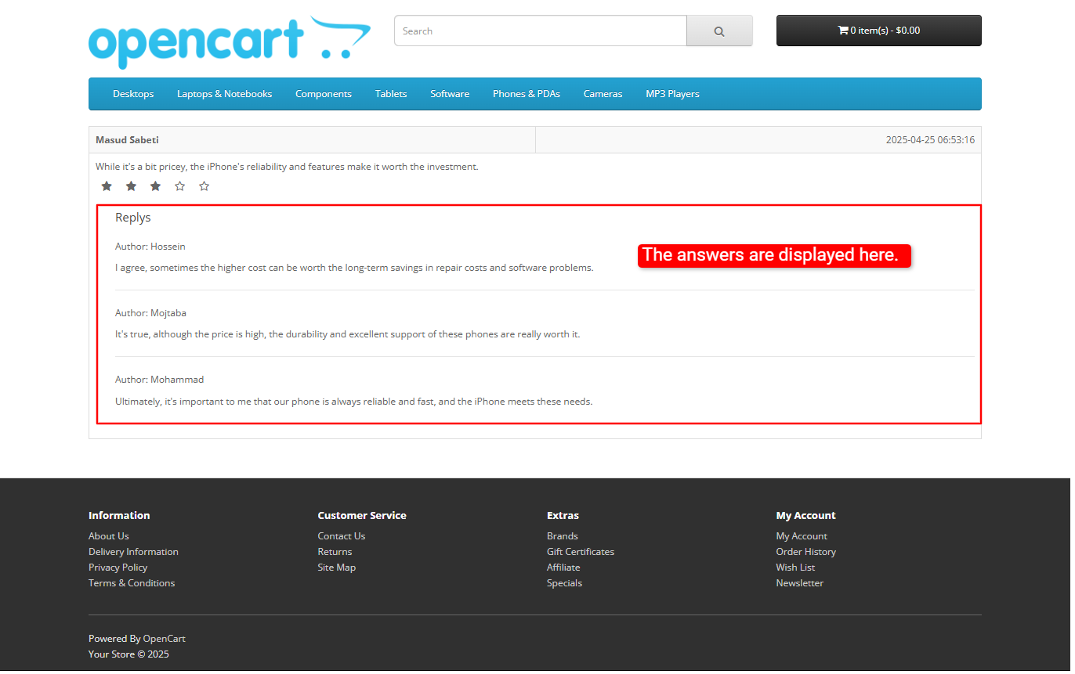The width and height of the screenshot is (1075, 674).
Task: Click the second filled rating star
Action: (x=132, y=186)
